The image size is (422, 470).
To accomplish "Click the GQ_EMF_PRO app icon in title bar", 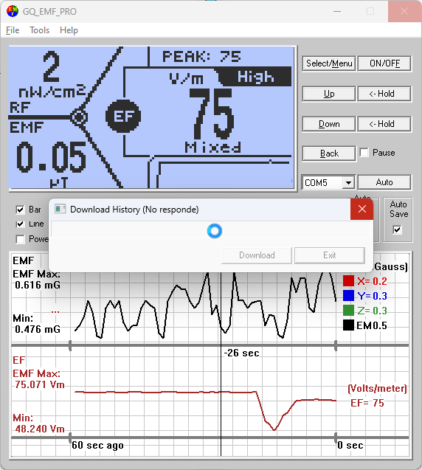I will click(x=13, y=11).
